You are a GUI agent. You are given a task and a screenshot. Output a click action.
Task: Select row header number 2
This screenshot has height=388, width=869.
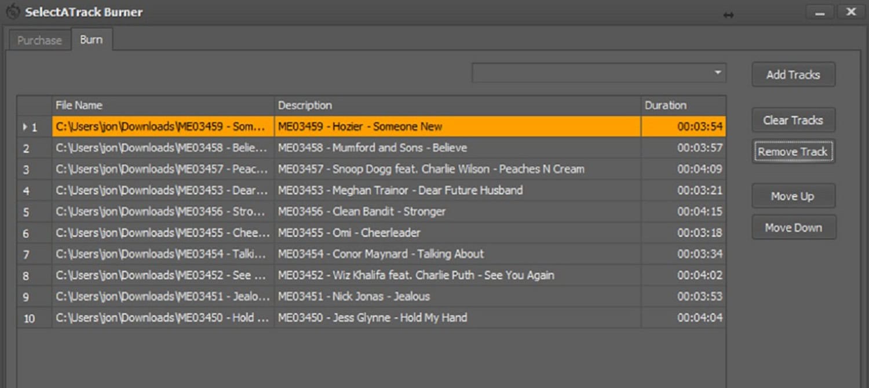pos(34,148)
